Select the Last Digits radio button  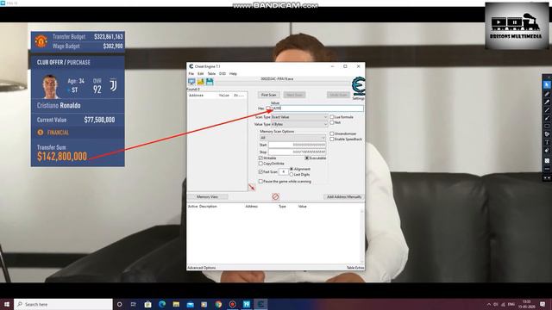[x=292, y=174]
